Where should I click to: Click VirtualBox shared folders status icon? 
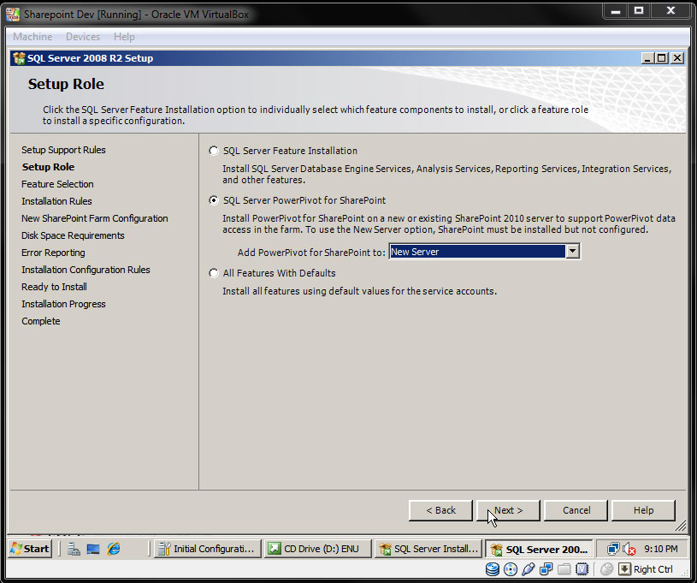click(x=564, y=569)
